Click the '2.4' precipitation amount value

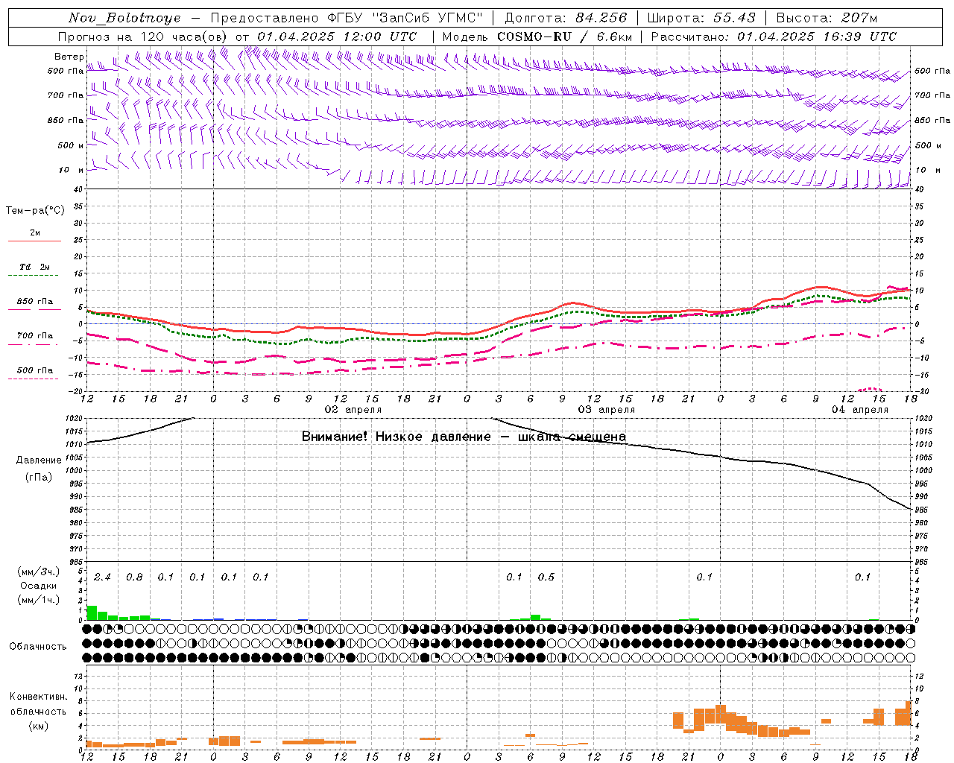[x=102, y=577]
